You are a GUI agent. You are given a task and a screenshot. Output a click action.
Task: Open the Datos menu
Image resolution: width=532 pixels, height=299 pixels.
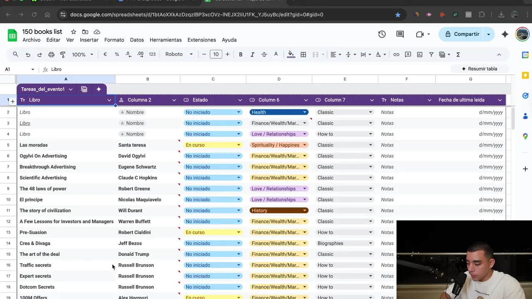[137, 40]
